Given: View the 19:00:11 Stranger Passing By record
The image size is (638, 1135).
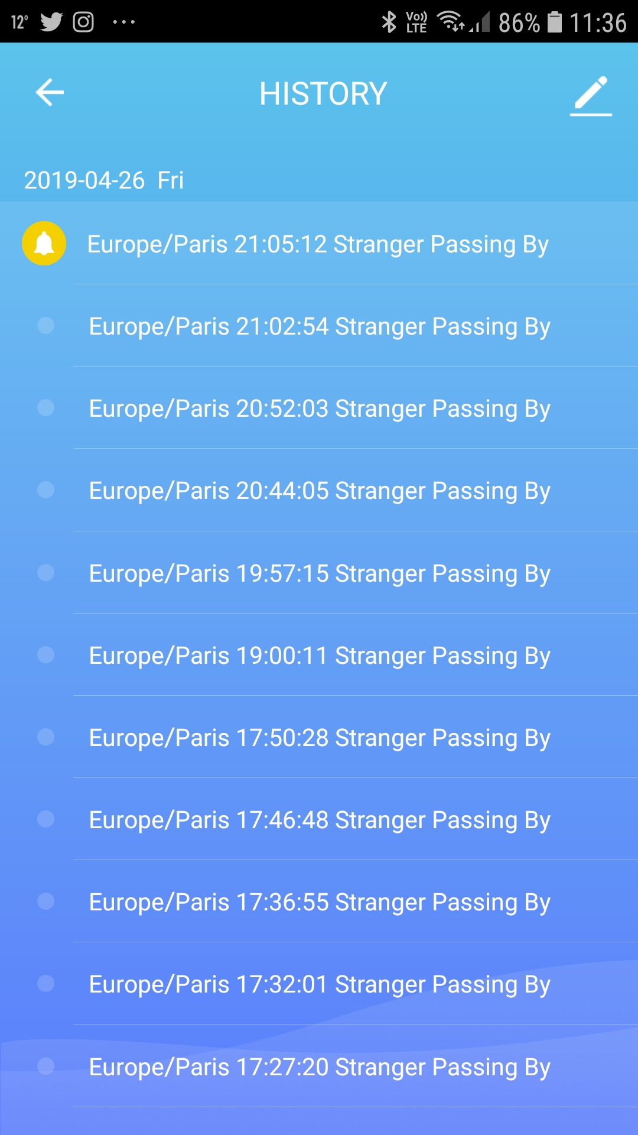Looking at the screenshot, I should (319, 656).
